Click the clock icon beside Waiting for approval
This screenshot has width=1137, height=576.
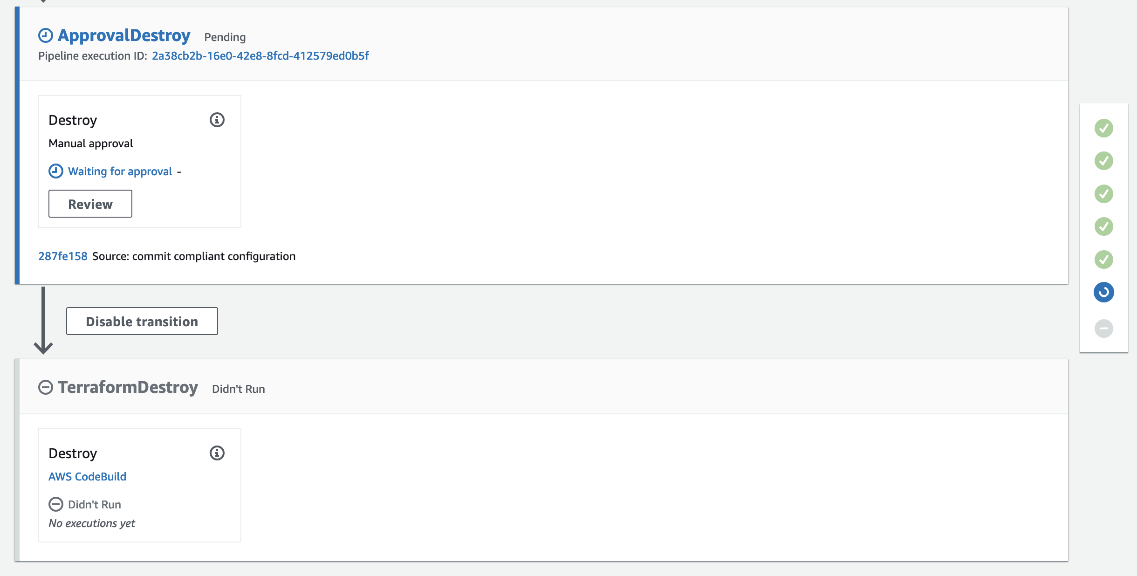pyautogui.click(x=56, y=171)
